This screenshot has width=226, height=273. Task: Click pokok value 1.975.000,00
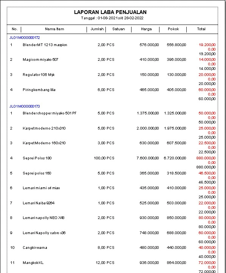coord(175,128)
